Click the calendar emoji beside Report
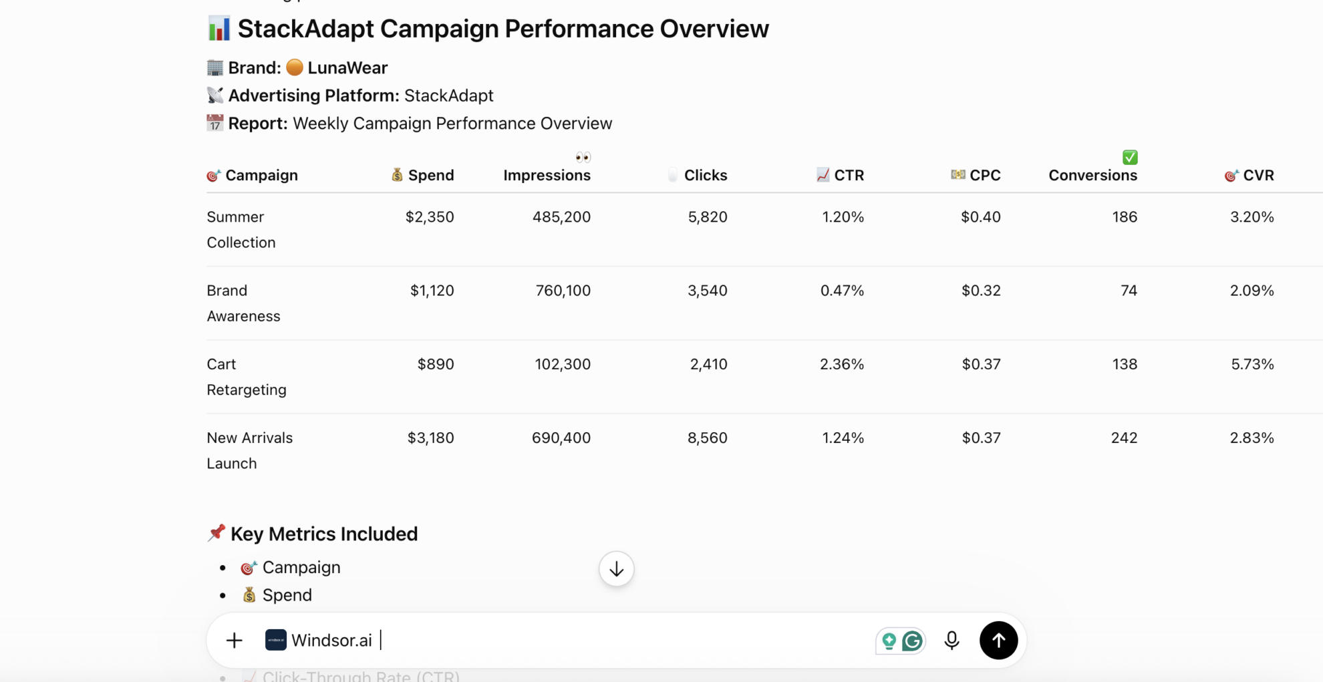Screen dimensions: 1323x682 point(214,123)
